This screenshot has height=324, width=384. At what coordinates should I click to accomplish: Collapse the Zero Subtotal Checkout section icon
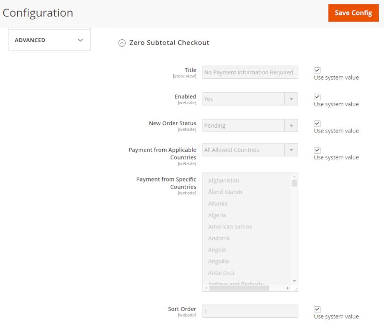[x=121, y=43]
